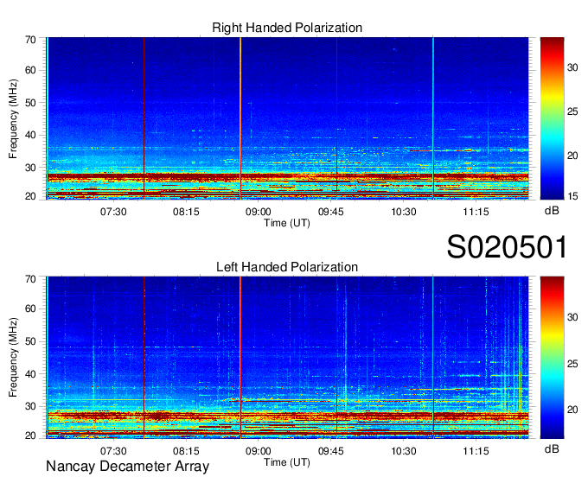Click the Left Handed plot's dB color bar
588x477 pixels.
pos(552,358)
